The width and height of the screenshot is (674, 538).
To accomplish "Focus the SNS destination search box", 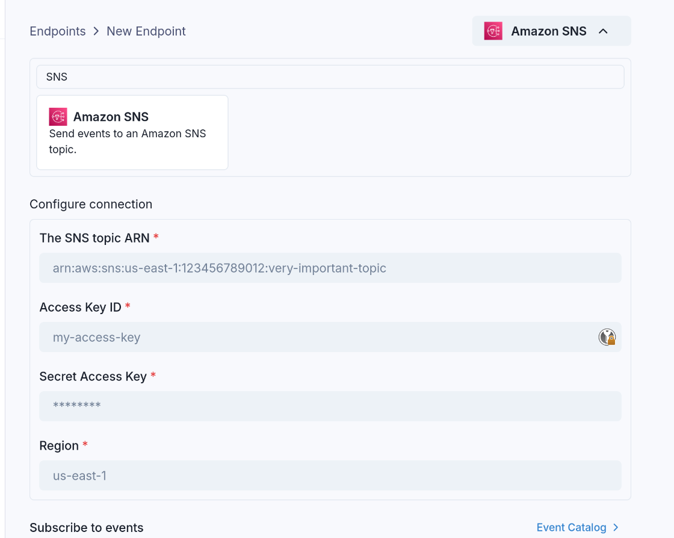I will (x=330, y=77).
